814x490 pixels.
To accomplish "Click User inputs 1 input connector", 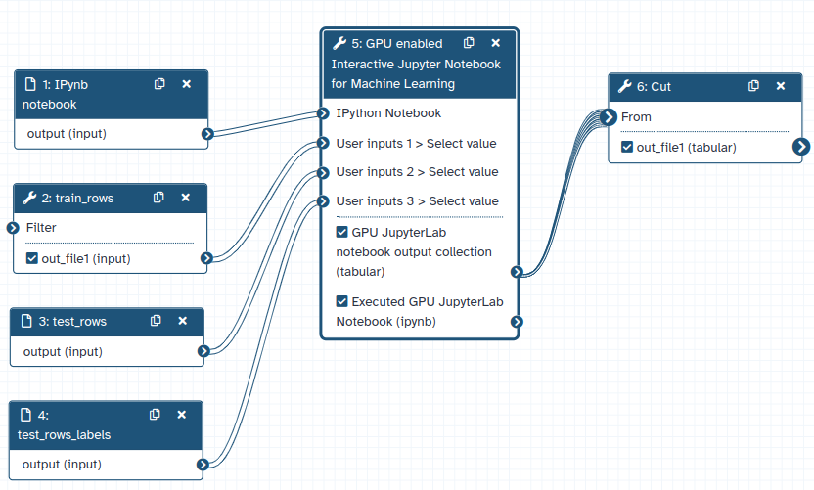I will (323, 143).
